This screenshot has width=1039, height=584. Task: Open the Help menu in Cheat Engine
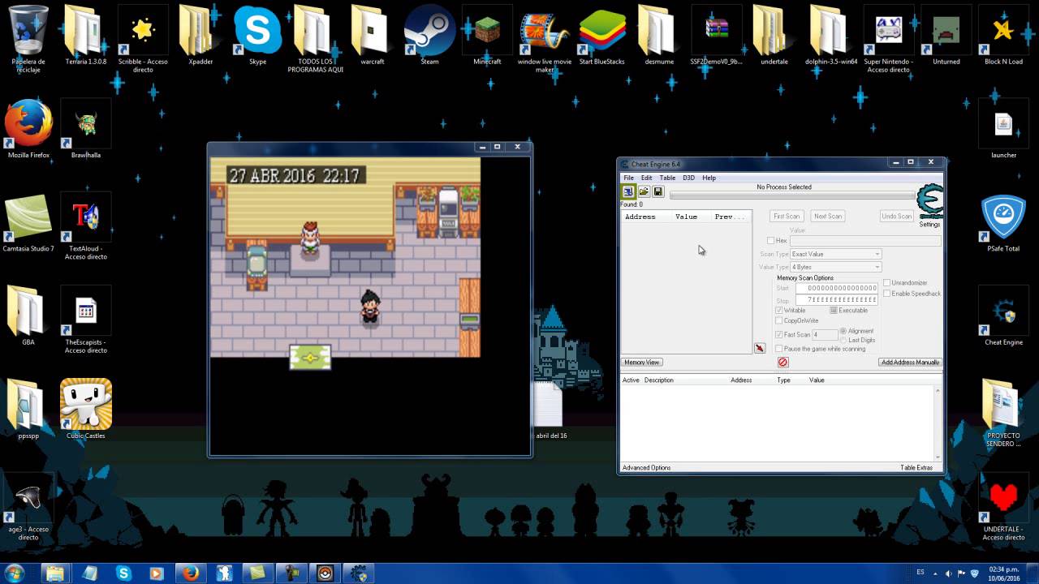[709, 178]
